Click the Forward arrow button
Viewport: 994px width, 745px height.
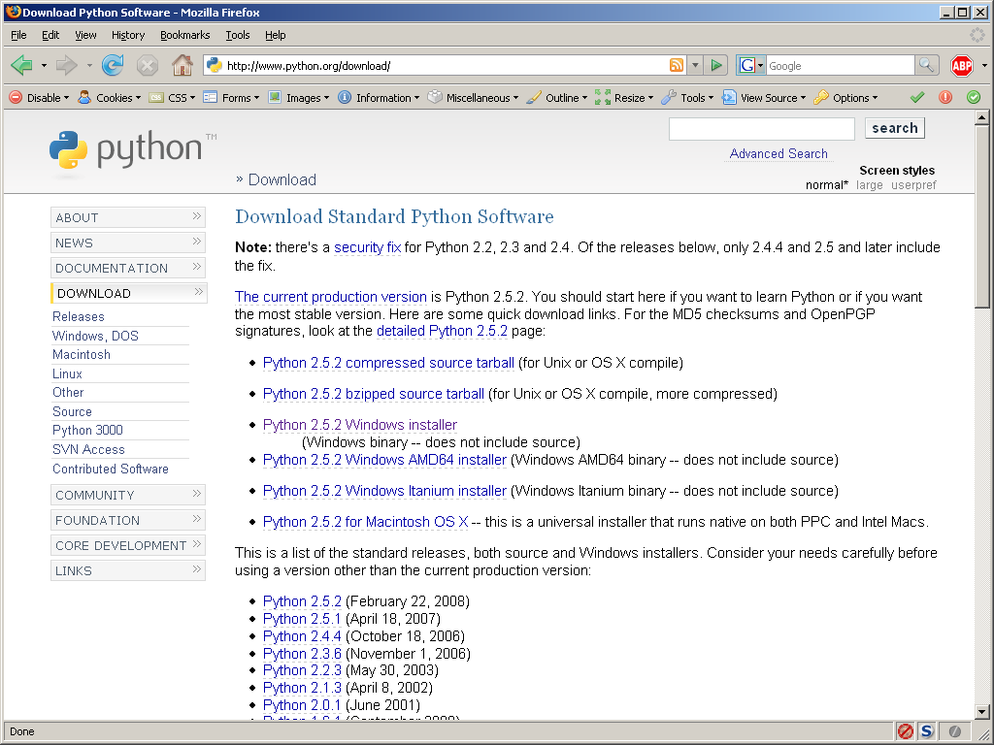pyautogui.click(x=67, y=65)
